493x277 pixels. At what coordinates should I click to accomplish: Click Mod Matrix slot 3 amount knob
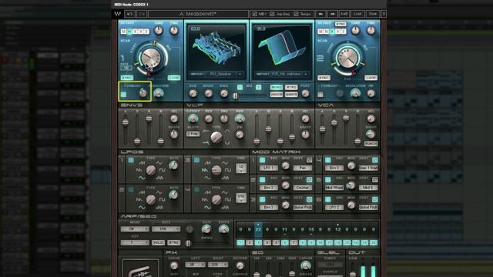286,205
